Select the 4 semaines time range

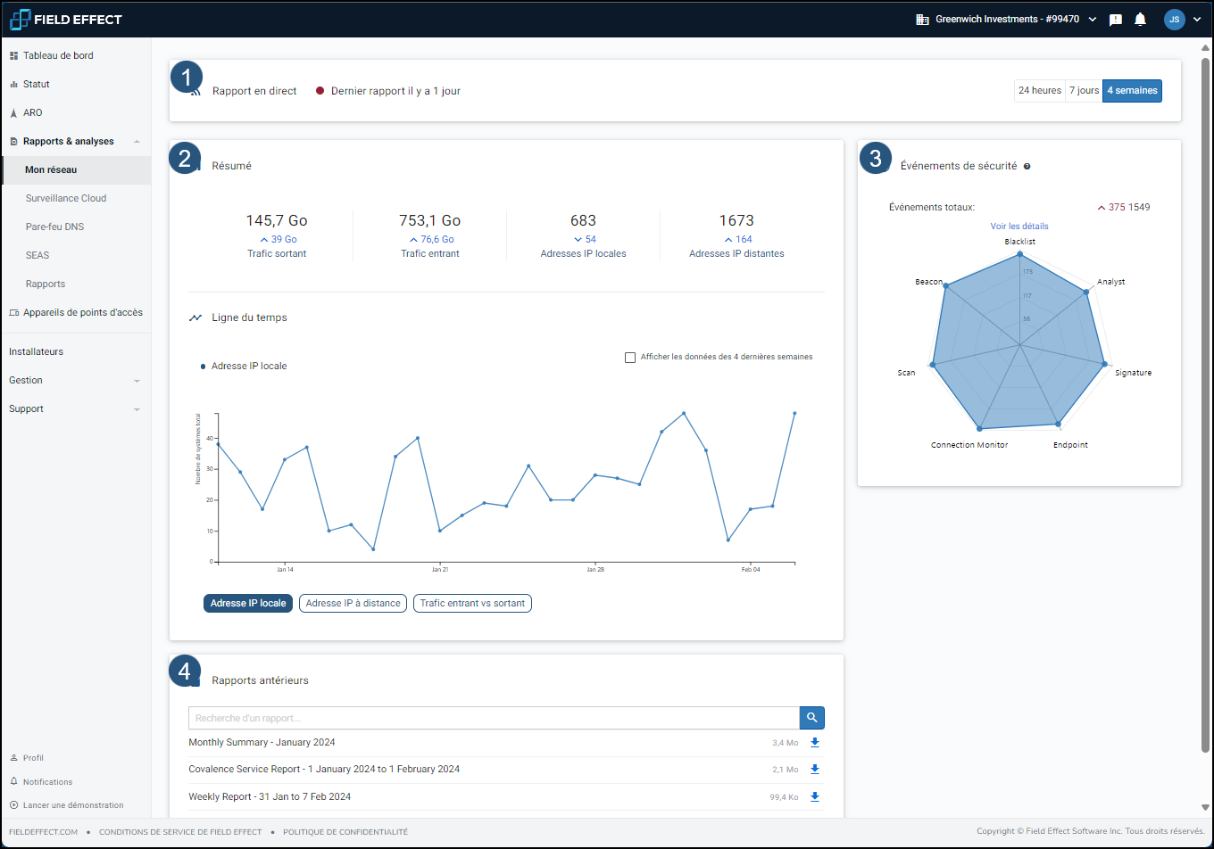coord(1132,91)
